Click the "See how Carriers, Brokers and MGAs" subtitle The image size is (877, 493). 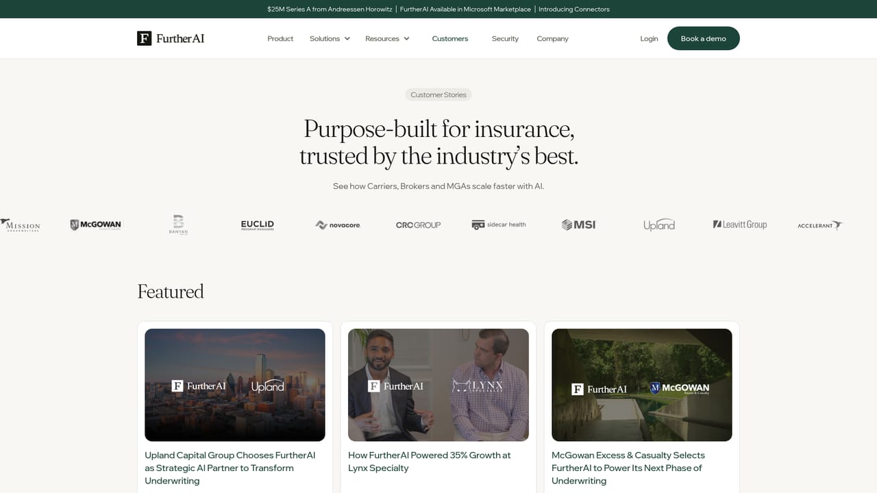point(438,186)
